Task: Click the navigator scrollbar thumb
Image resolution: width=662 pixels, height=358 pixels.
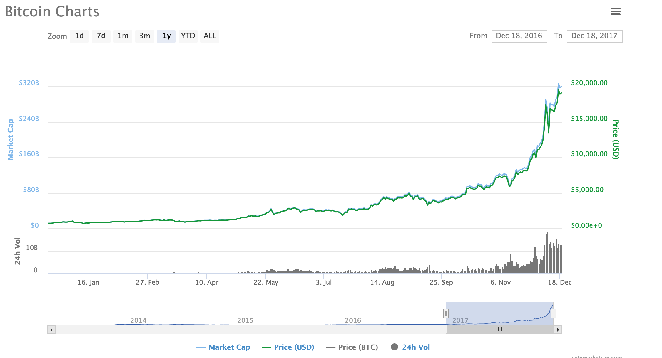Action: click(500, 330)
